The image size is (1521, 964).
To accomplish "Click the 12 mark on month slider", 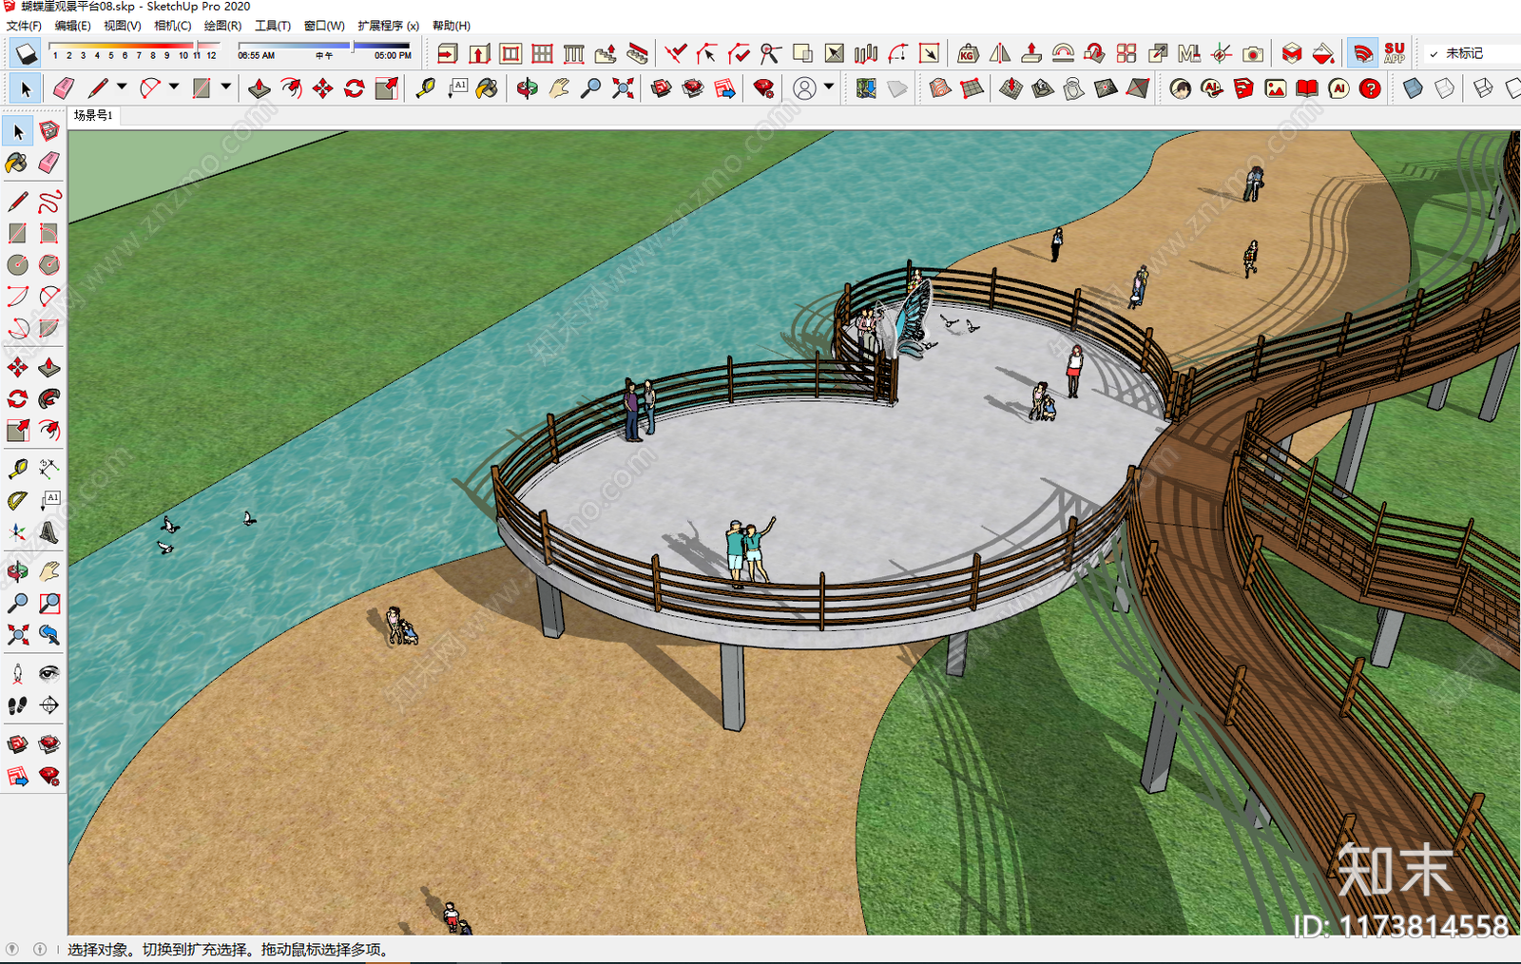I will pyautogui.click(x=211, y=56).
